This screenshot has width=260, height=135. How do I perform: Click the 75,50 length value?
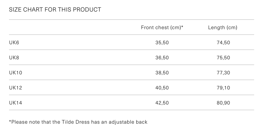point(223,58)
